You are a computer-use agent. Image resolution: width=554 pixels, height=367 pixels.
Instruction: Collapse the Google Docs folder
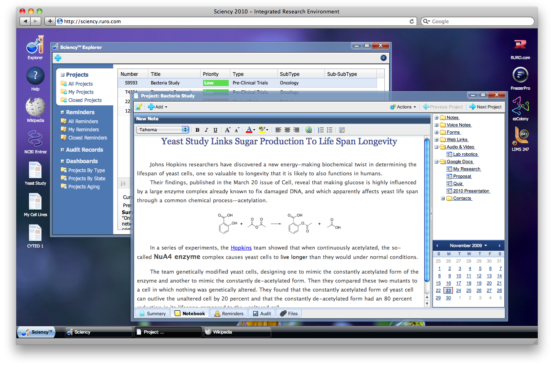click(436, 162)
